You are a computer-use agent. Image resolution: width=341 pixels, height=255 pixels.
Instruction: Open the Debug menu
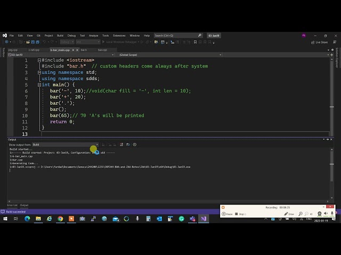click(x=71, y=36)
